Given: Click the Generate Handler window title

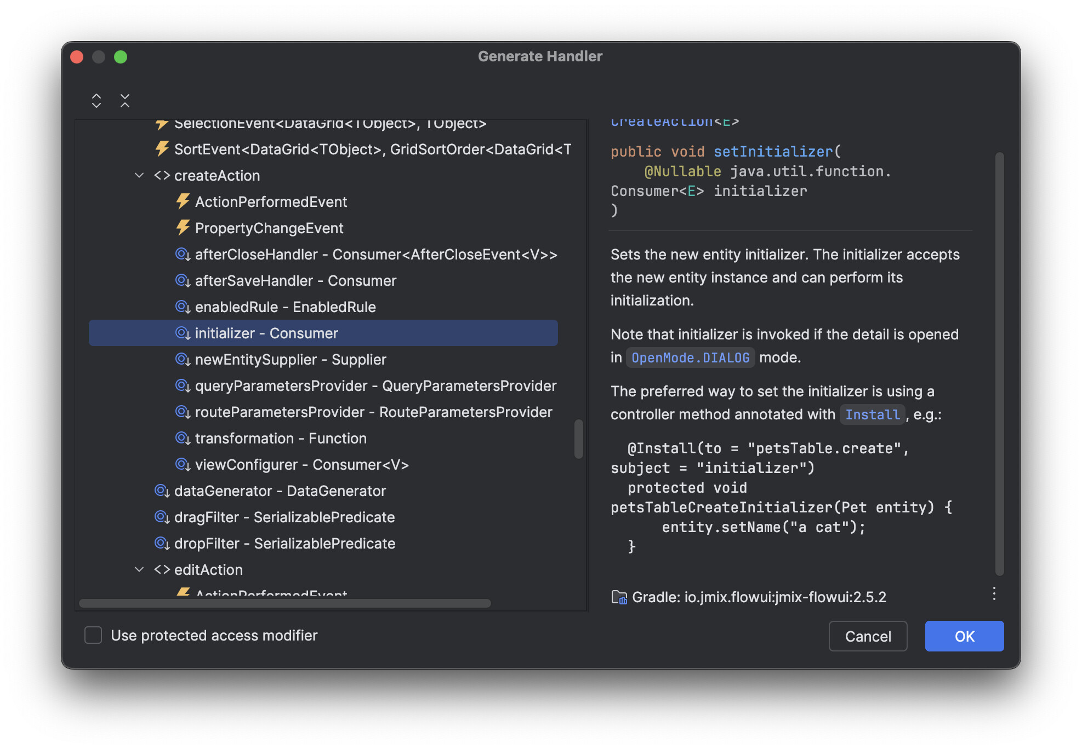Looking at the screenshot, I should [x=540, y=56].
